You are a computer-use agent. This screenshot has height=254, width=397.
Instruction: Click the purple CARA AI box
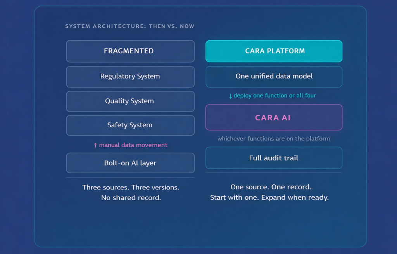click(x=274, y=117)
